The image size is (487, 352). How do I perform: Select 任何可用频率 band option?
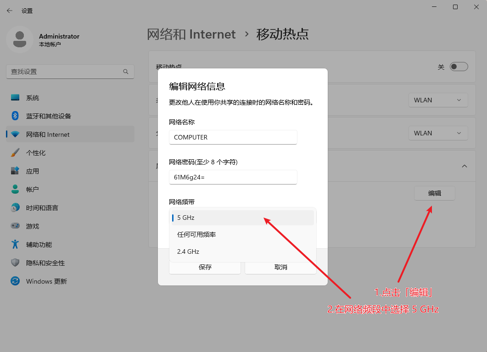(x=242, y=235)
